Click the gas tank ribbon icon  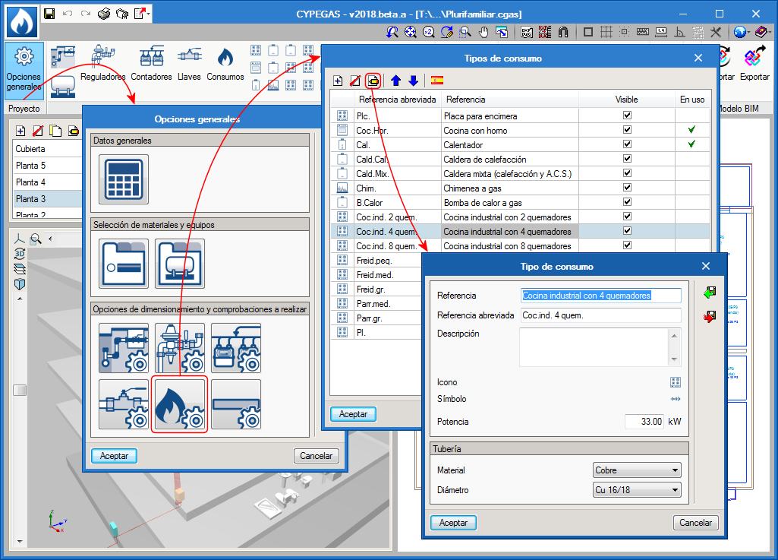coord(63,87)
